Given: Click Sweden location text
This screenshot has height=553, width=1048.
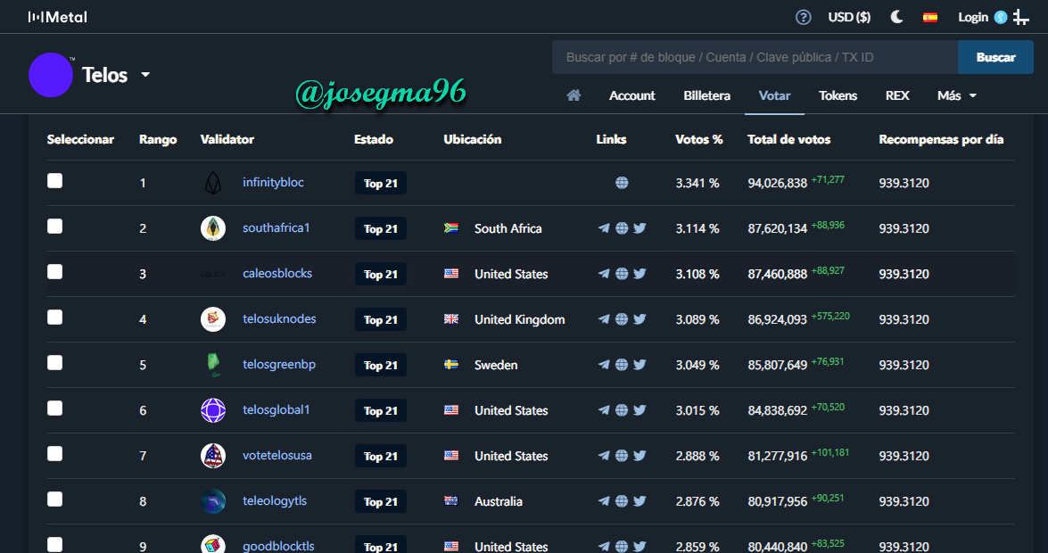Looking at the screenshot, I should point(496,365).
